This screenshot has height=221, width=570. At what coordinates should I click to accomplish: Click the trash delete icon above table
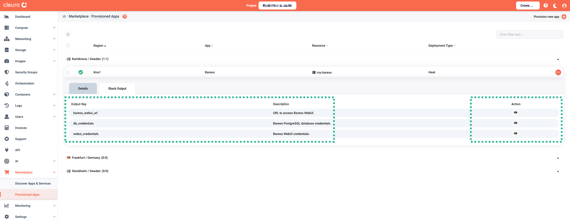tap(68, 34)
